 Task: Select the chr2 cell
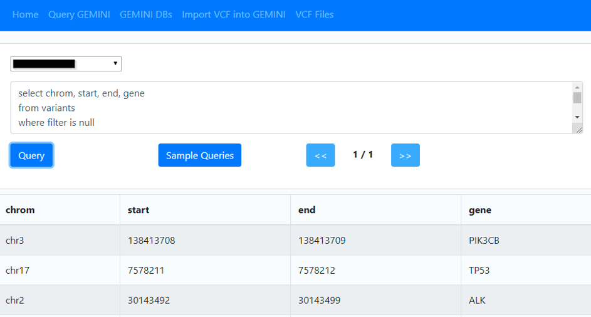click(x=60, y=300)
